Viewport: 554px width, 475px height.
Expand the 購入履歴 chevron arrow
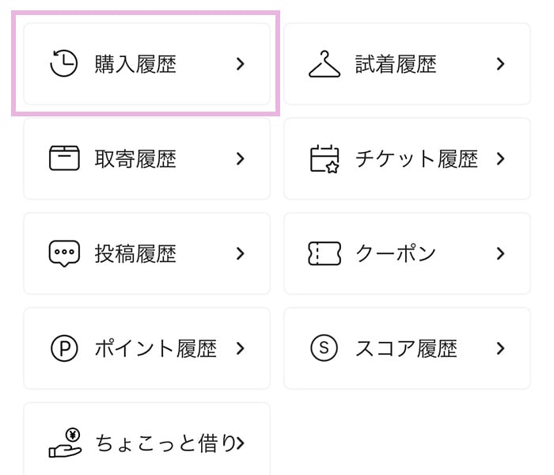(x=241, y=63)
